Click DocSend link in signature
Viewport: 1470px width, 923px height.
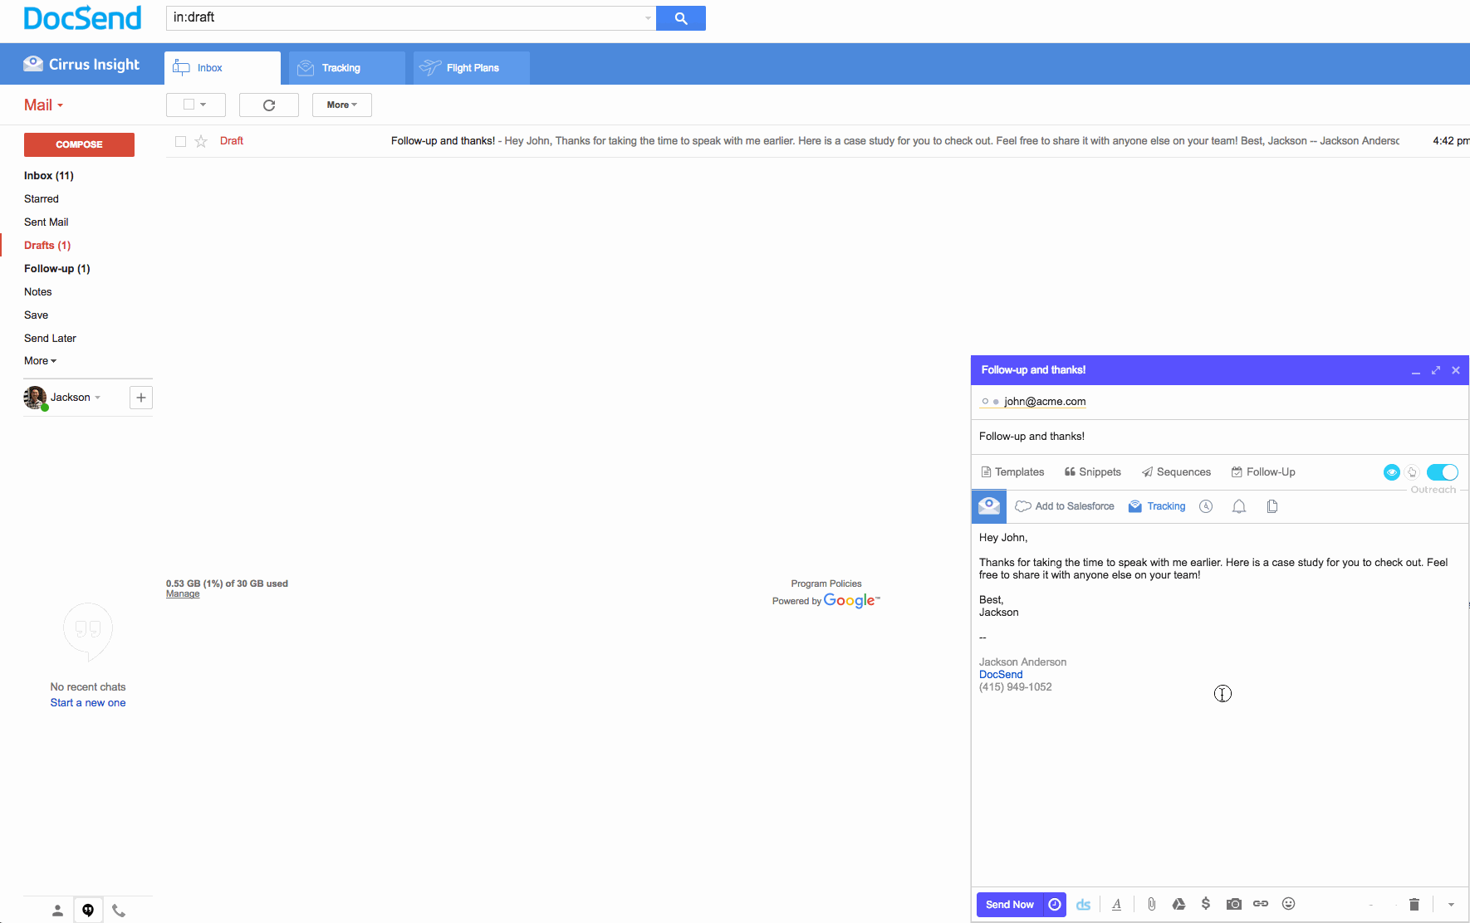[x=1001, y=675]
